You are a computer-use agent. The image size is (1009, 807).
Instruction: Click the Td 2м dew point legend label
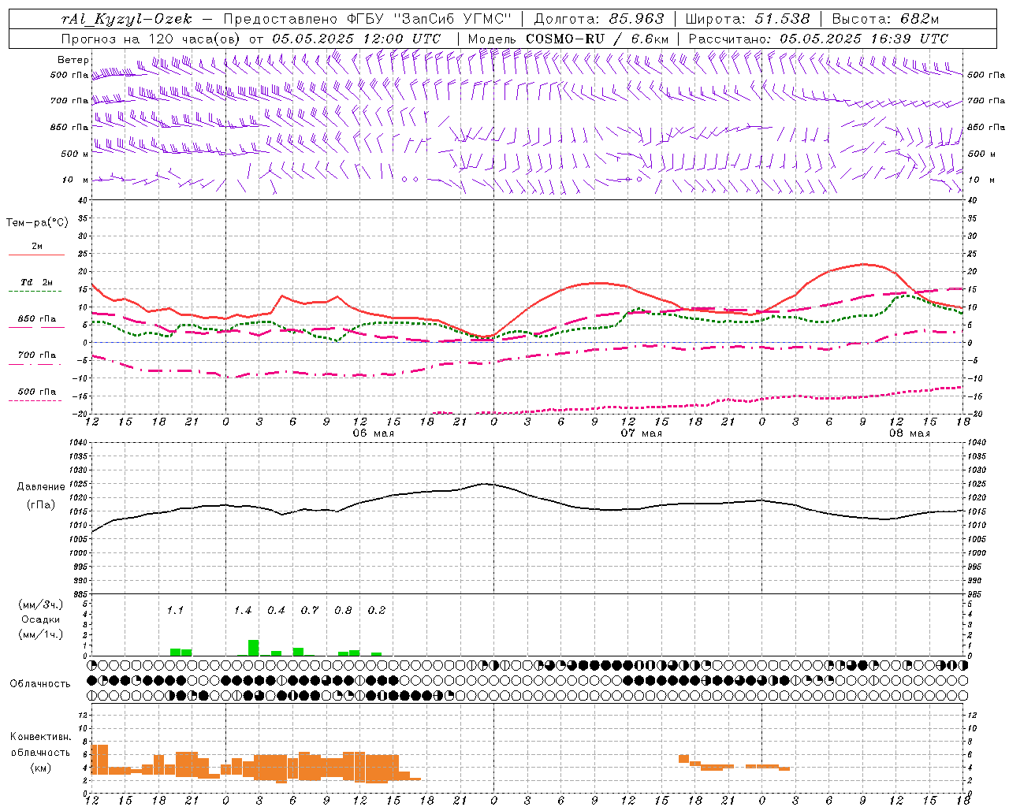36,282
